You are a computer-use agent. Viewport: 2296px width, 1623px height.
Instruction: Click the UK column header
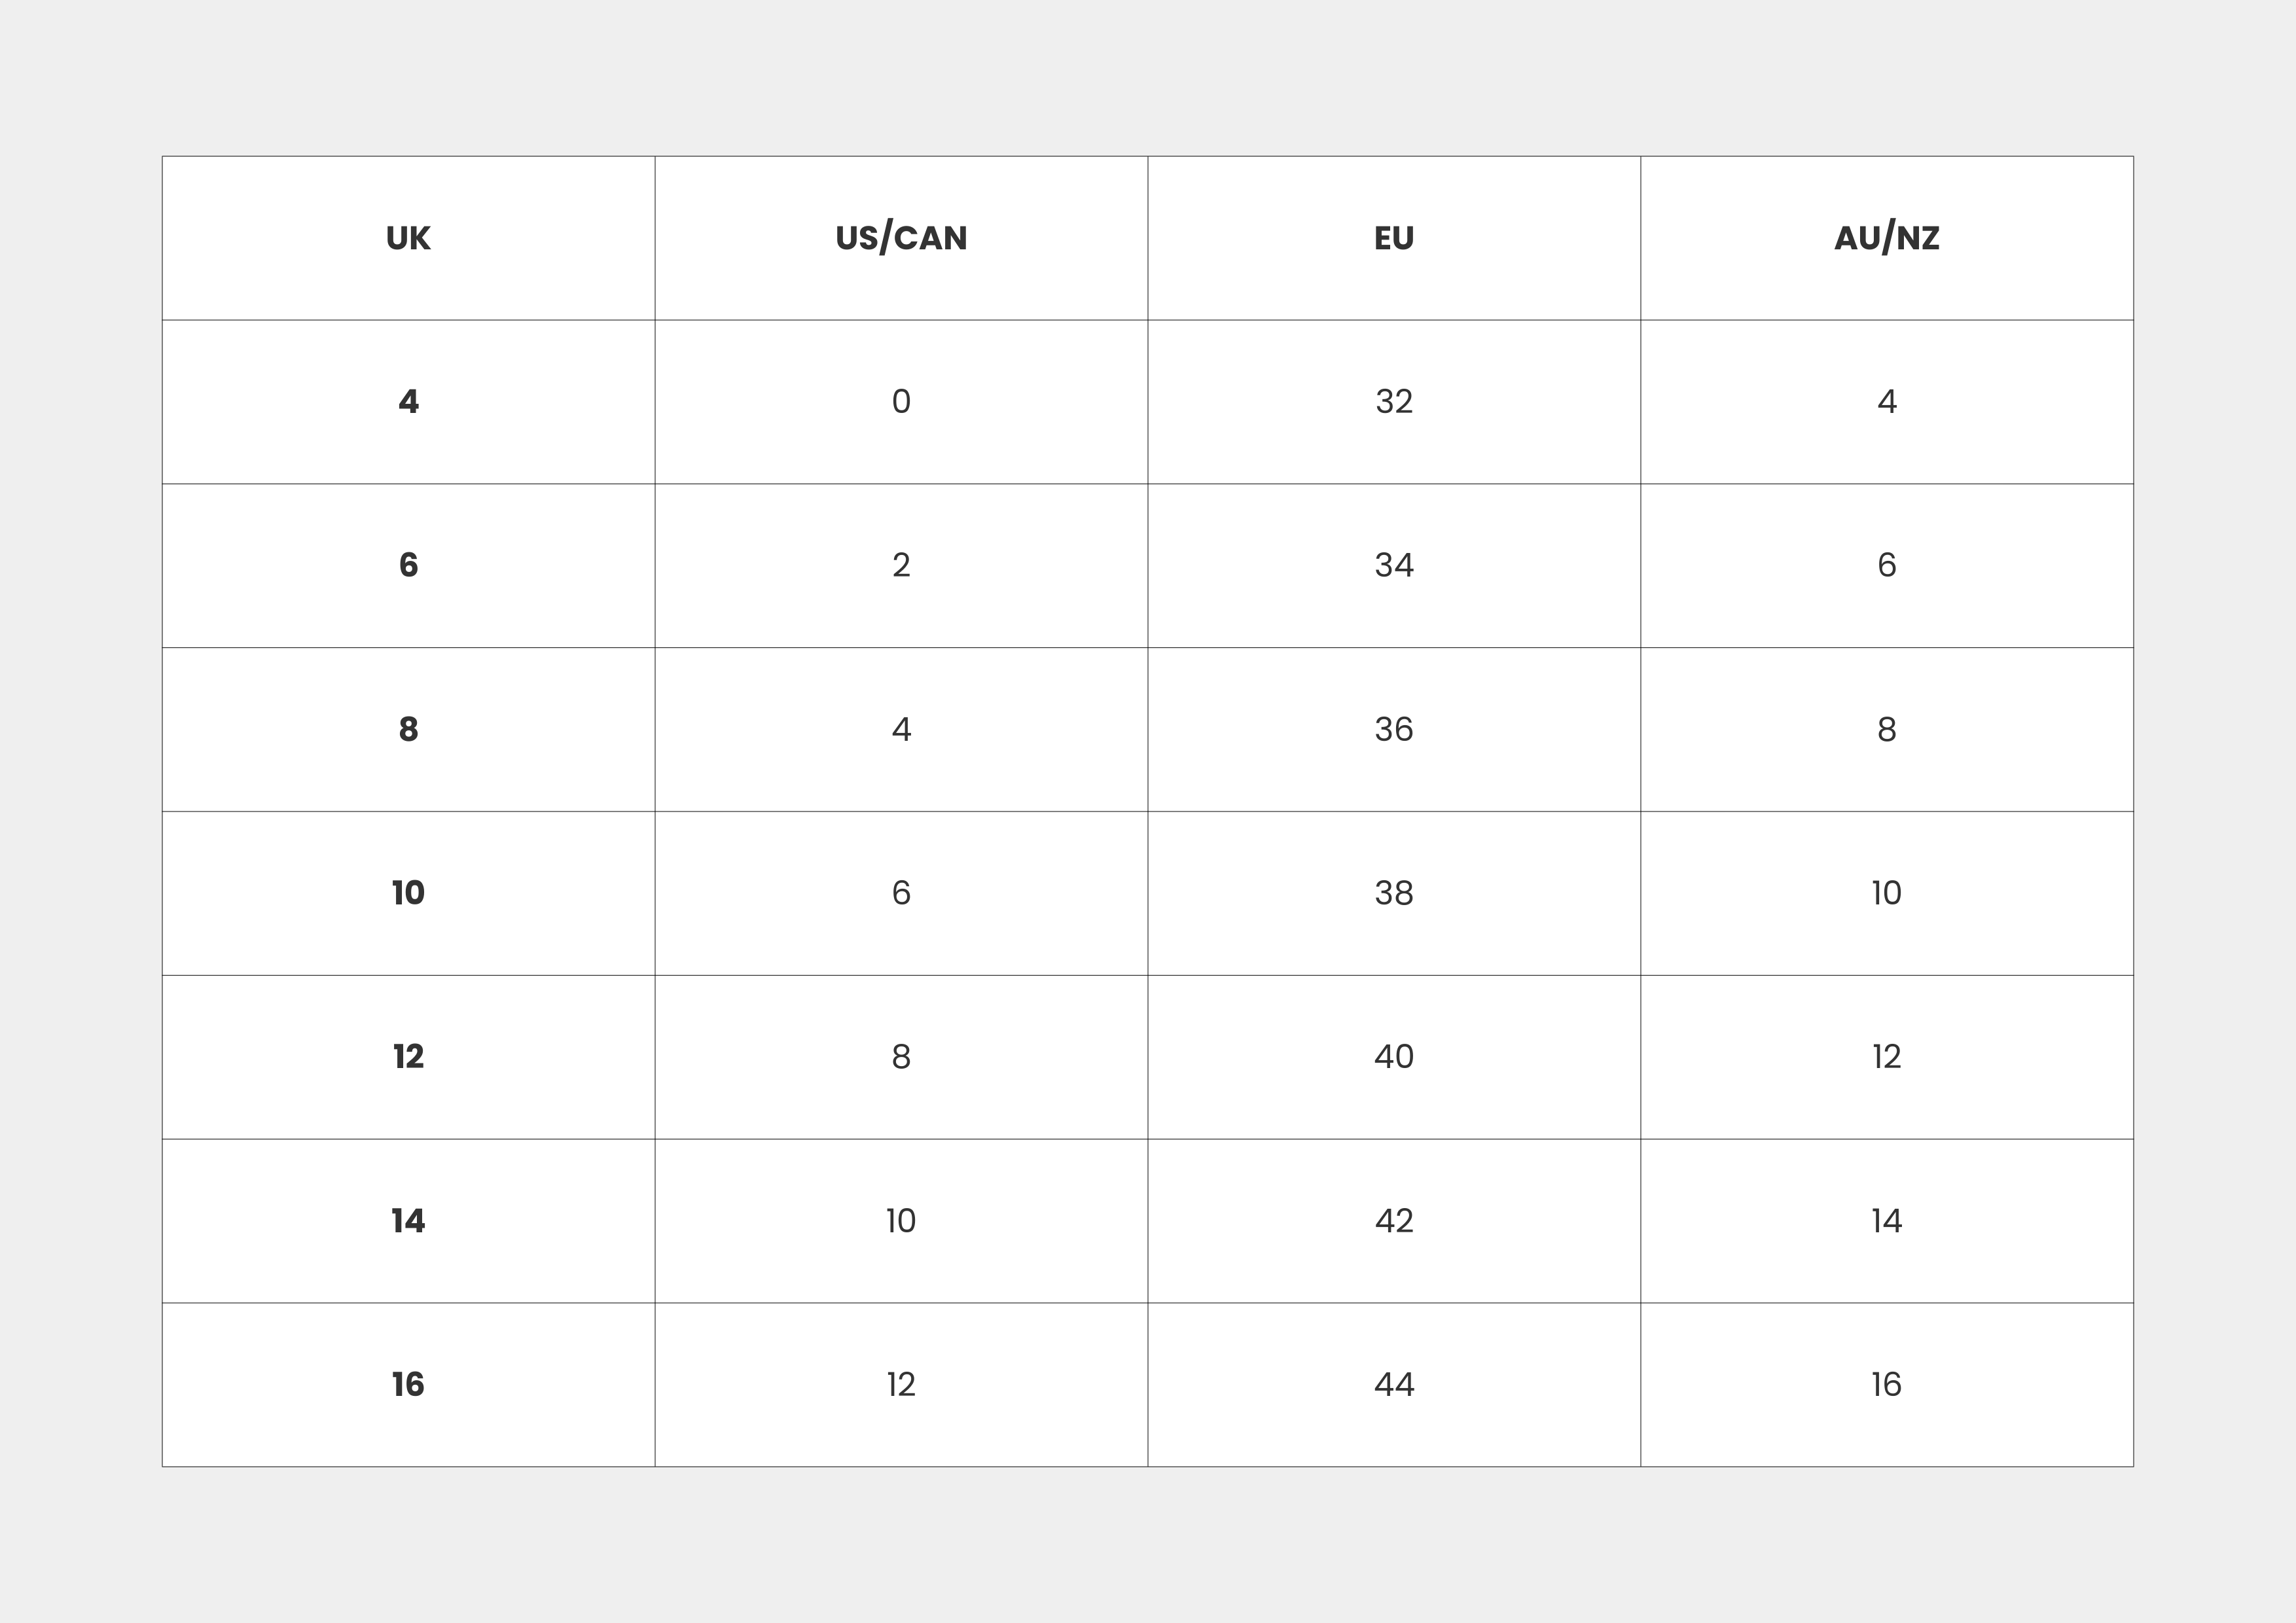click(x=408, y=238)
